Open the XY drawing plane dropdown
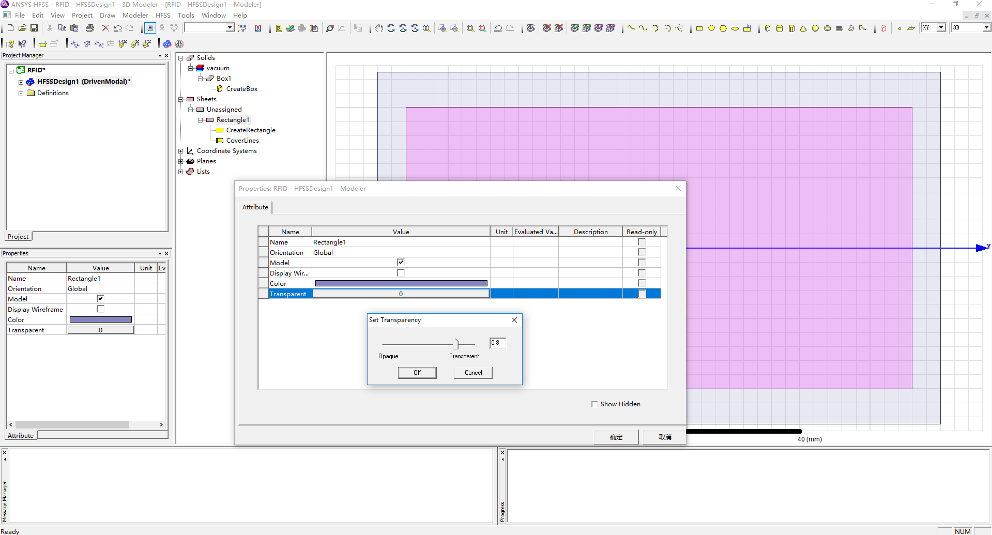992x535 pixels. 941,27
